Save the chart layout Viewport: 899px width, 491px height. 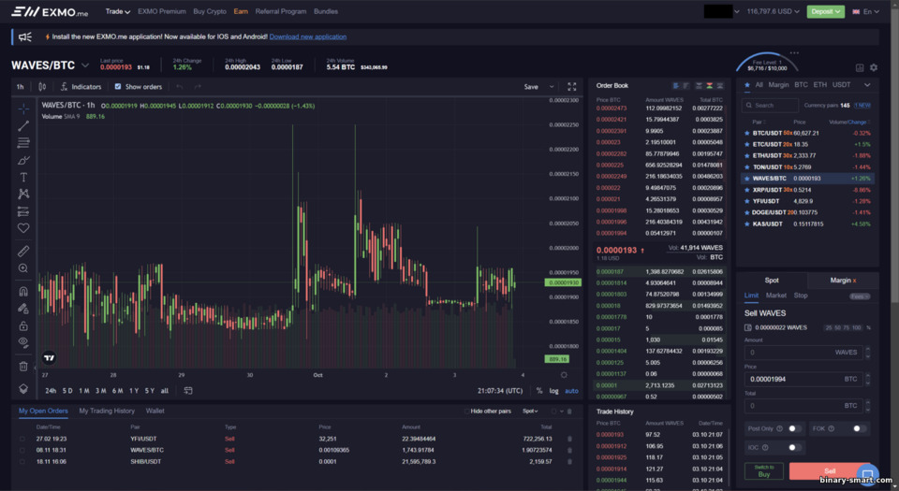click(531, 86)
